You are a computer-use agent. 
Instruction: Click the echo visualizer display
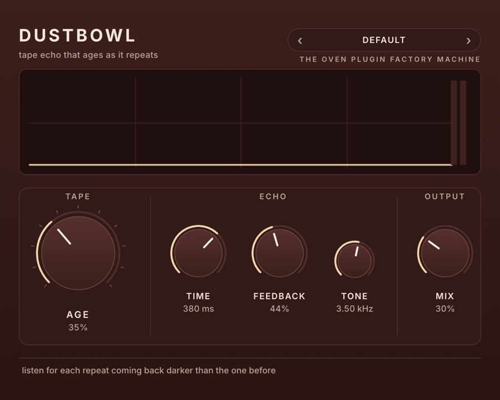point(250,122)
